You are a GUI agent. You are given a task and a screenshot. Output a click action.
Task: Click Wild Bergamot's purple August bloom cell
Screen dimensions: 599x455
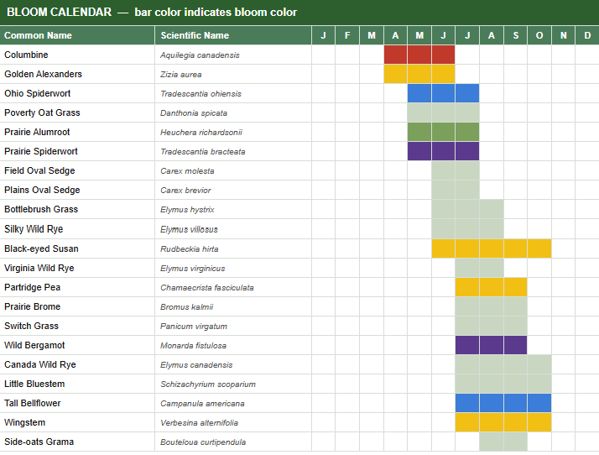[492, 345]
